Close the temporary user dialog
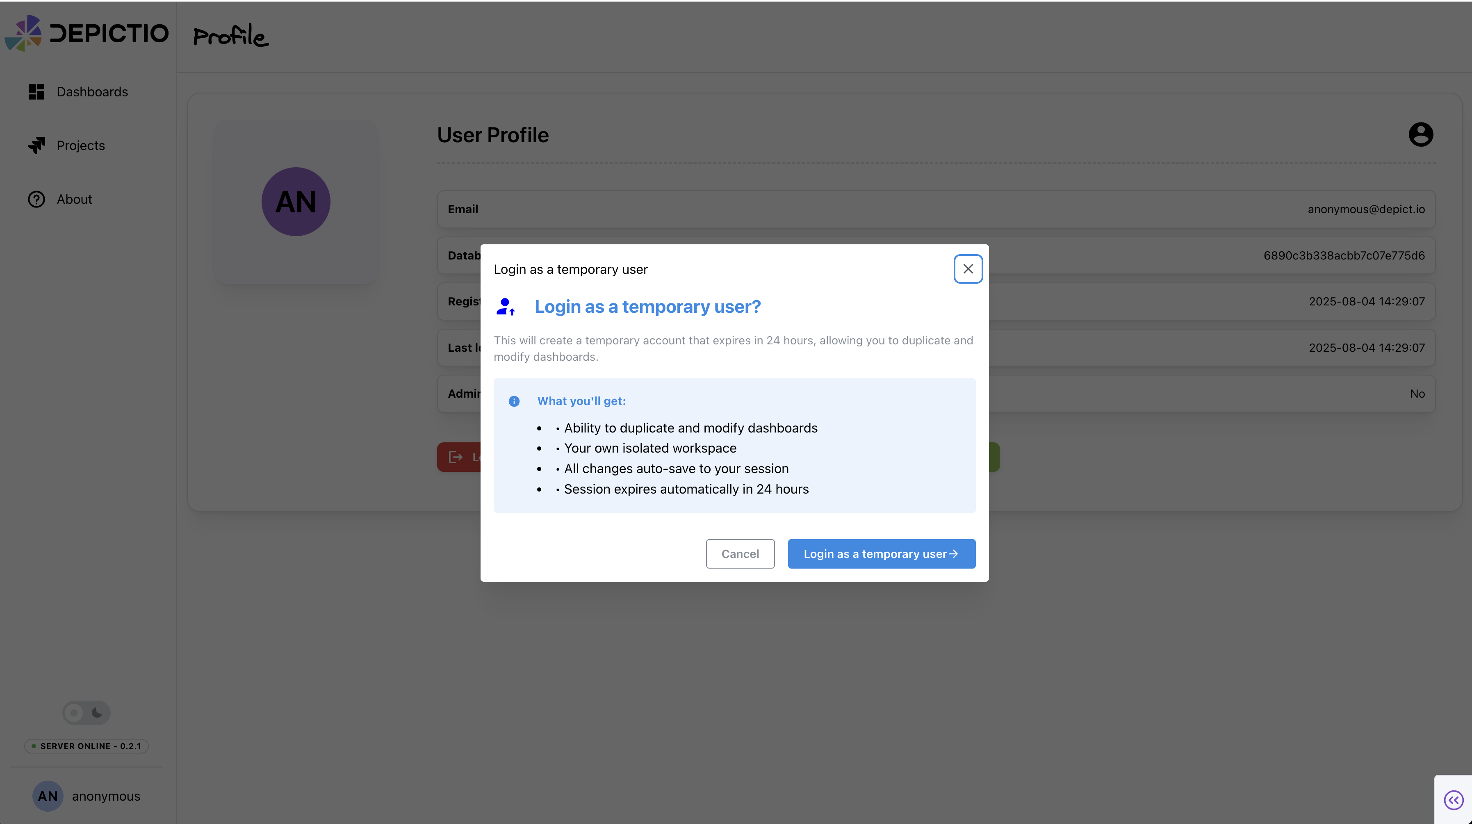The image size is (1472, 824). click(x=967, y=269)
